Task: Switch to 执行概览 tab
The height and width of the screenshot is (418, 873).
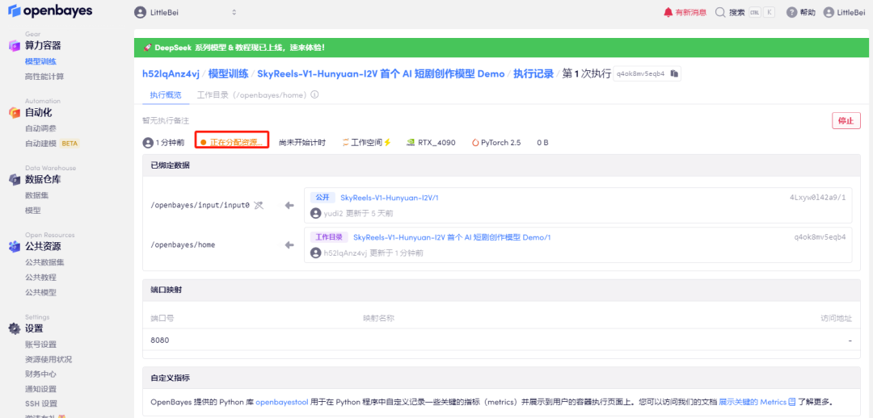Action: (x=166, y=95)
